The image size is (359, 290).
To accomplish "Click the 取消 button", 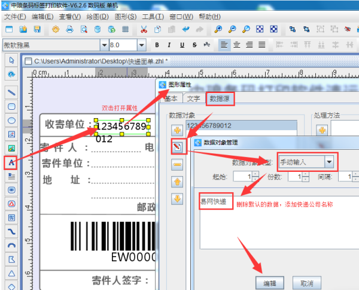I will click(x=307, y=283).
